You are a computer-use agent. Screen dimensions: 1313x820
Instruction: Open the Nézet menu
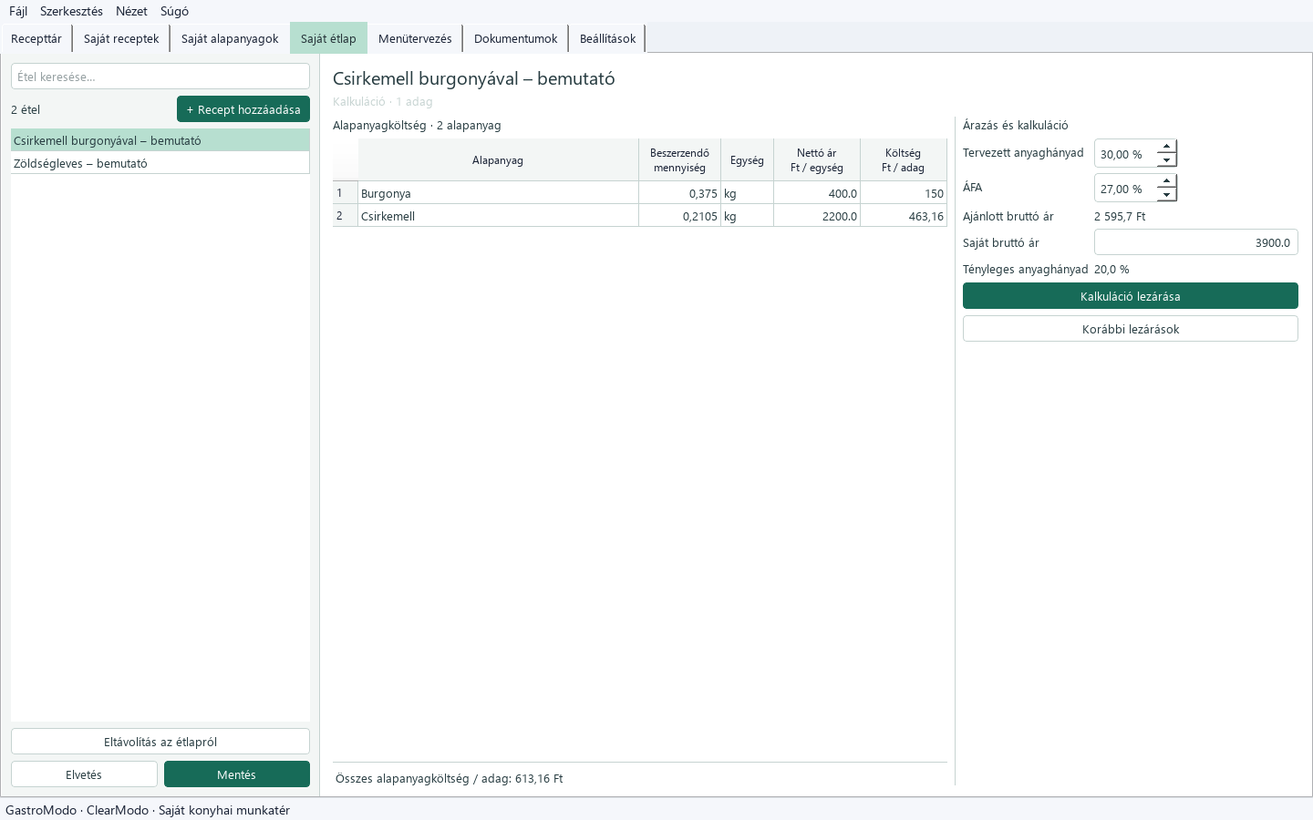coord(131,11)
